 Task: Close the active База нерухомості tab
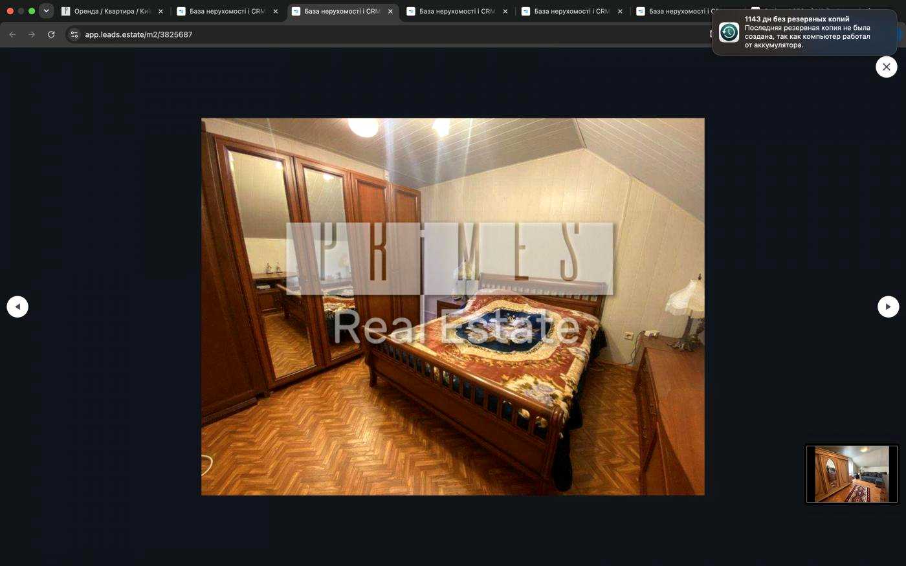(390, 11)
